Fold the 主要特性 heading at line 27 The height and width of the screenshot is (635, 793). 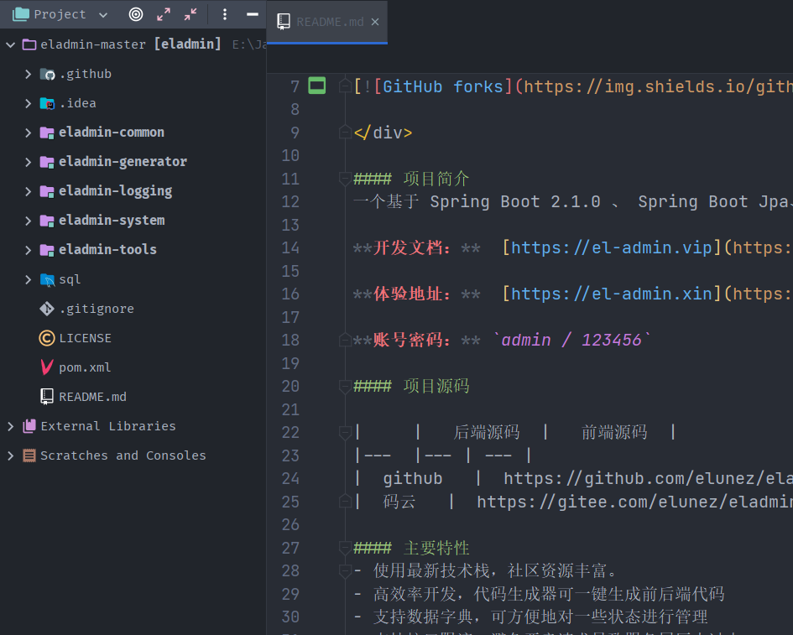click(345, 548)
